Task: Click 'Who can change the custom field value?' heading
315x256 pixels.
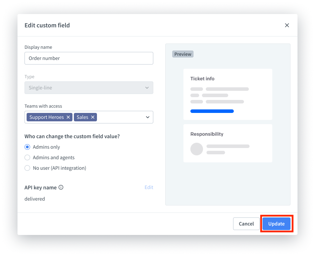Action: pos(72,136)
